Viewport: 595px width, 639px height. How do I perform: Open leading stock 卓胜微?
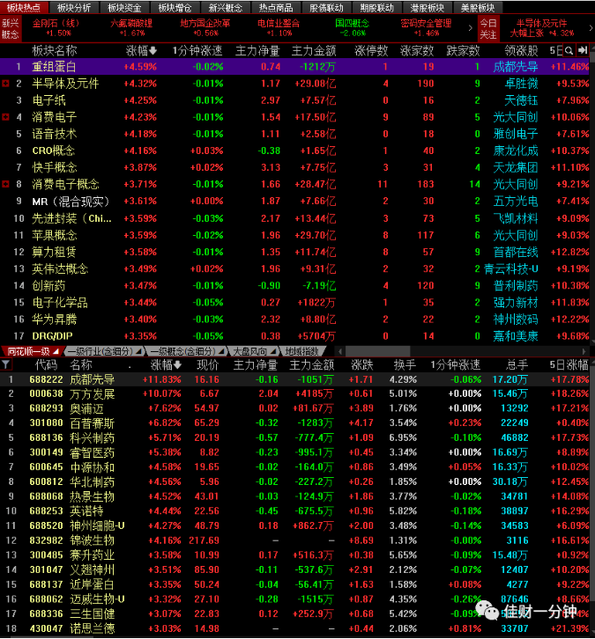[521, 84]
